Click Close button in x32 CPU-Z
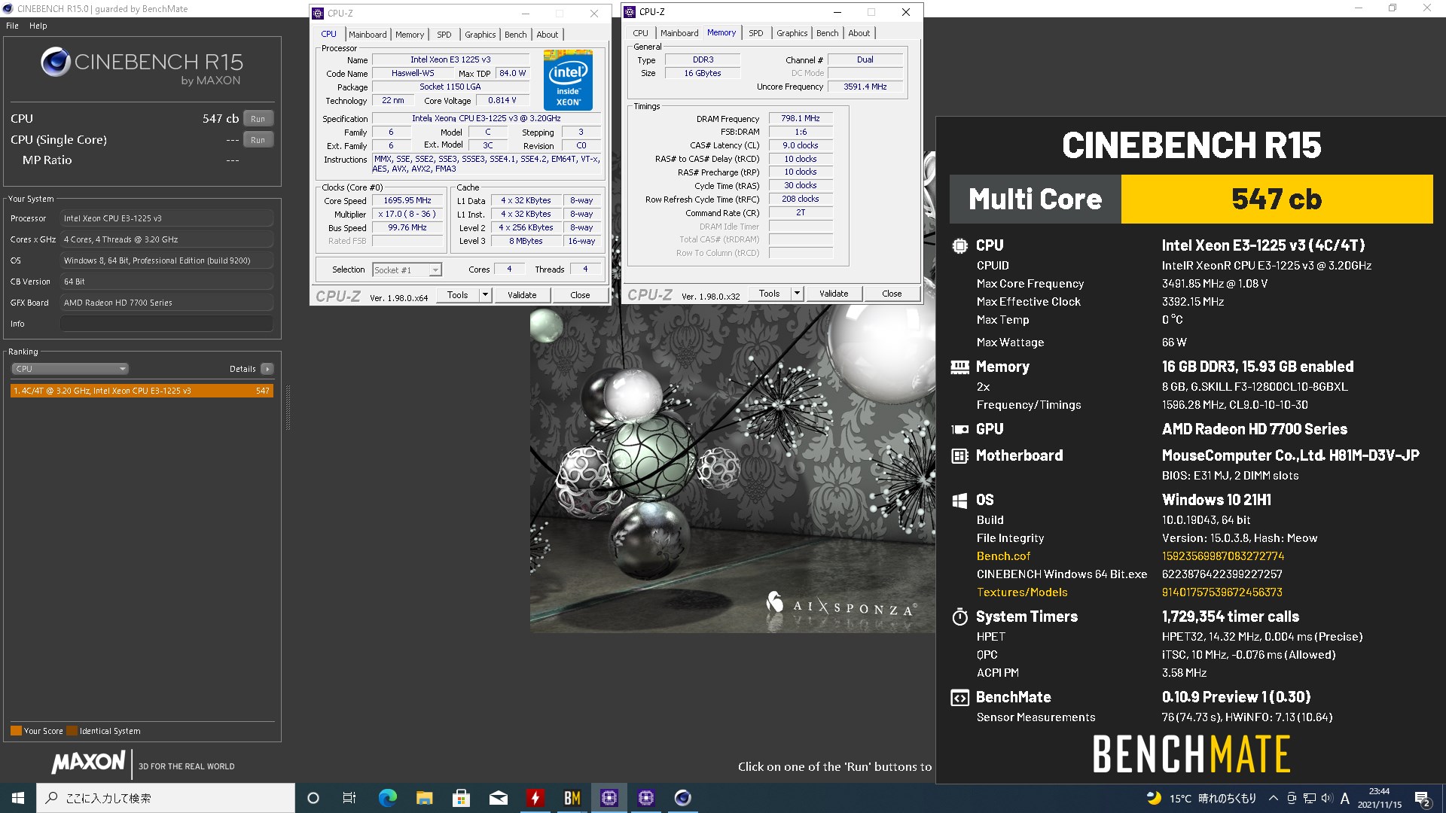Viewport: 1446px width, 813px height. point(892,294)
